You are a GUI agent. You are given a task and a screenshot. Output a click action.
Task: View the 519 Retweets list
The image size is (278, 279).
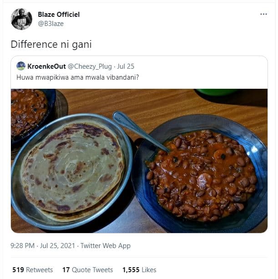pos(33,270)
